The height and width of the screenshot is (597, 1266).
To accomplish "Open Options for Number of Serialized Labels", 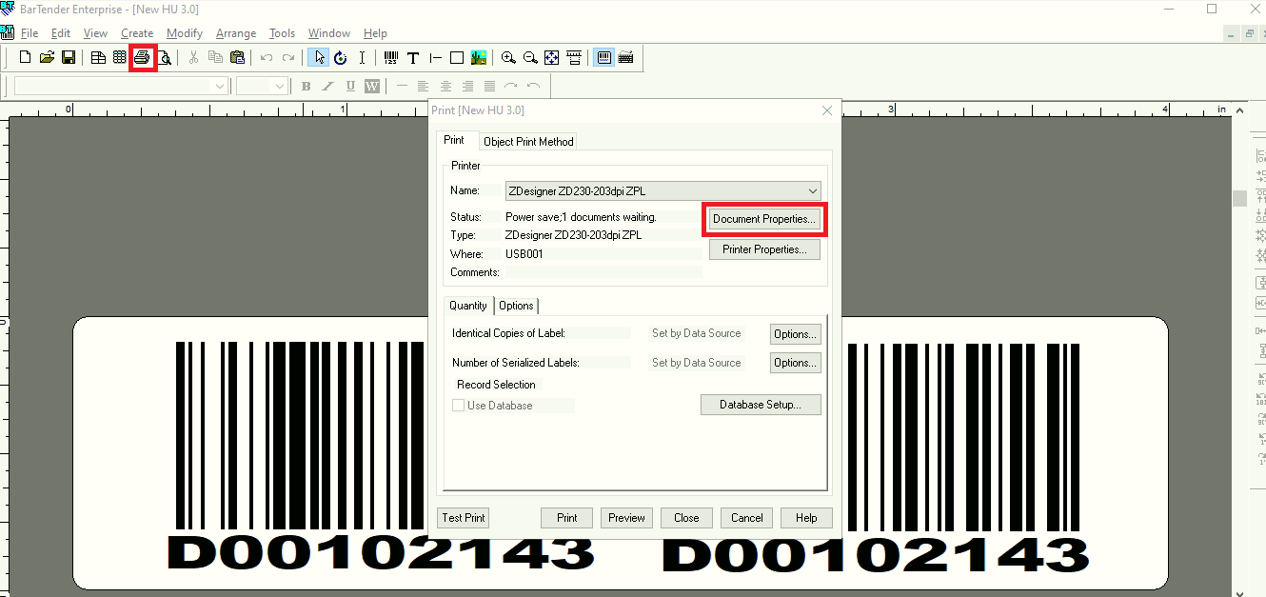I will click(795, 363).
